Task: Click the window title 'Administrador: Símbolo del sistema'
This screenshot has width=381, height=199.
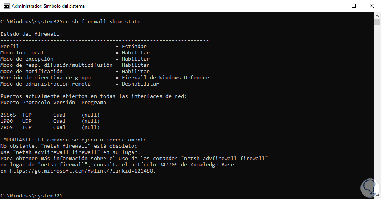Action: 48,6
